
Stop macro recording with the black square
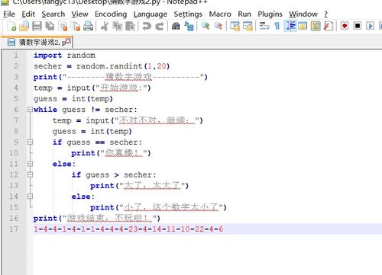coord(358,26)
